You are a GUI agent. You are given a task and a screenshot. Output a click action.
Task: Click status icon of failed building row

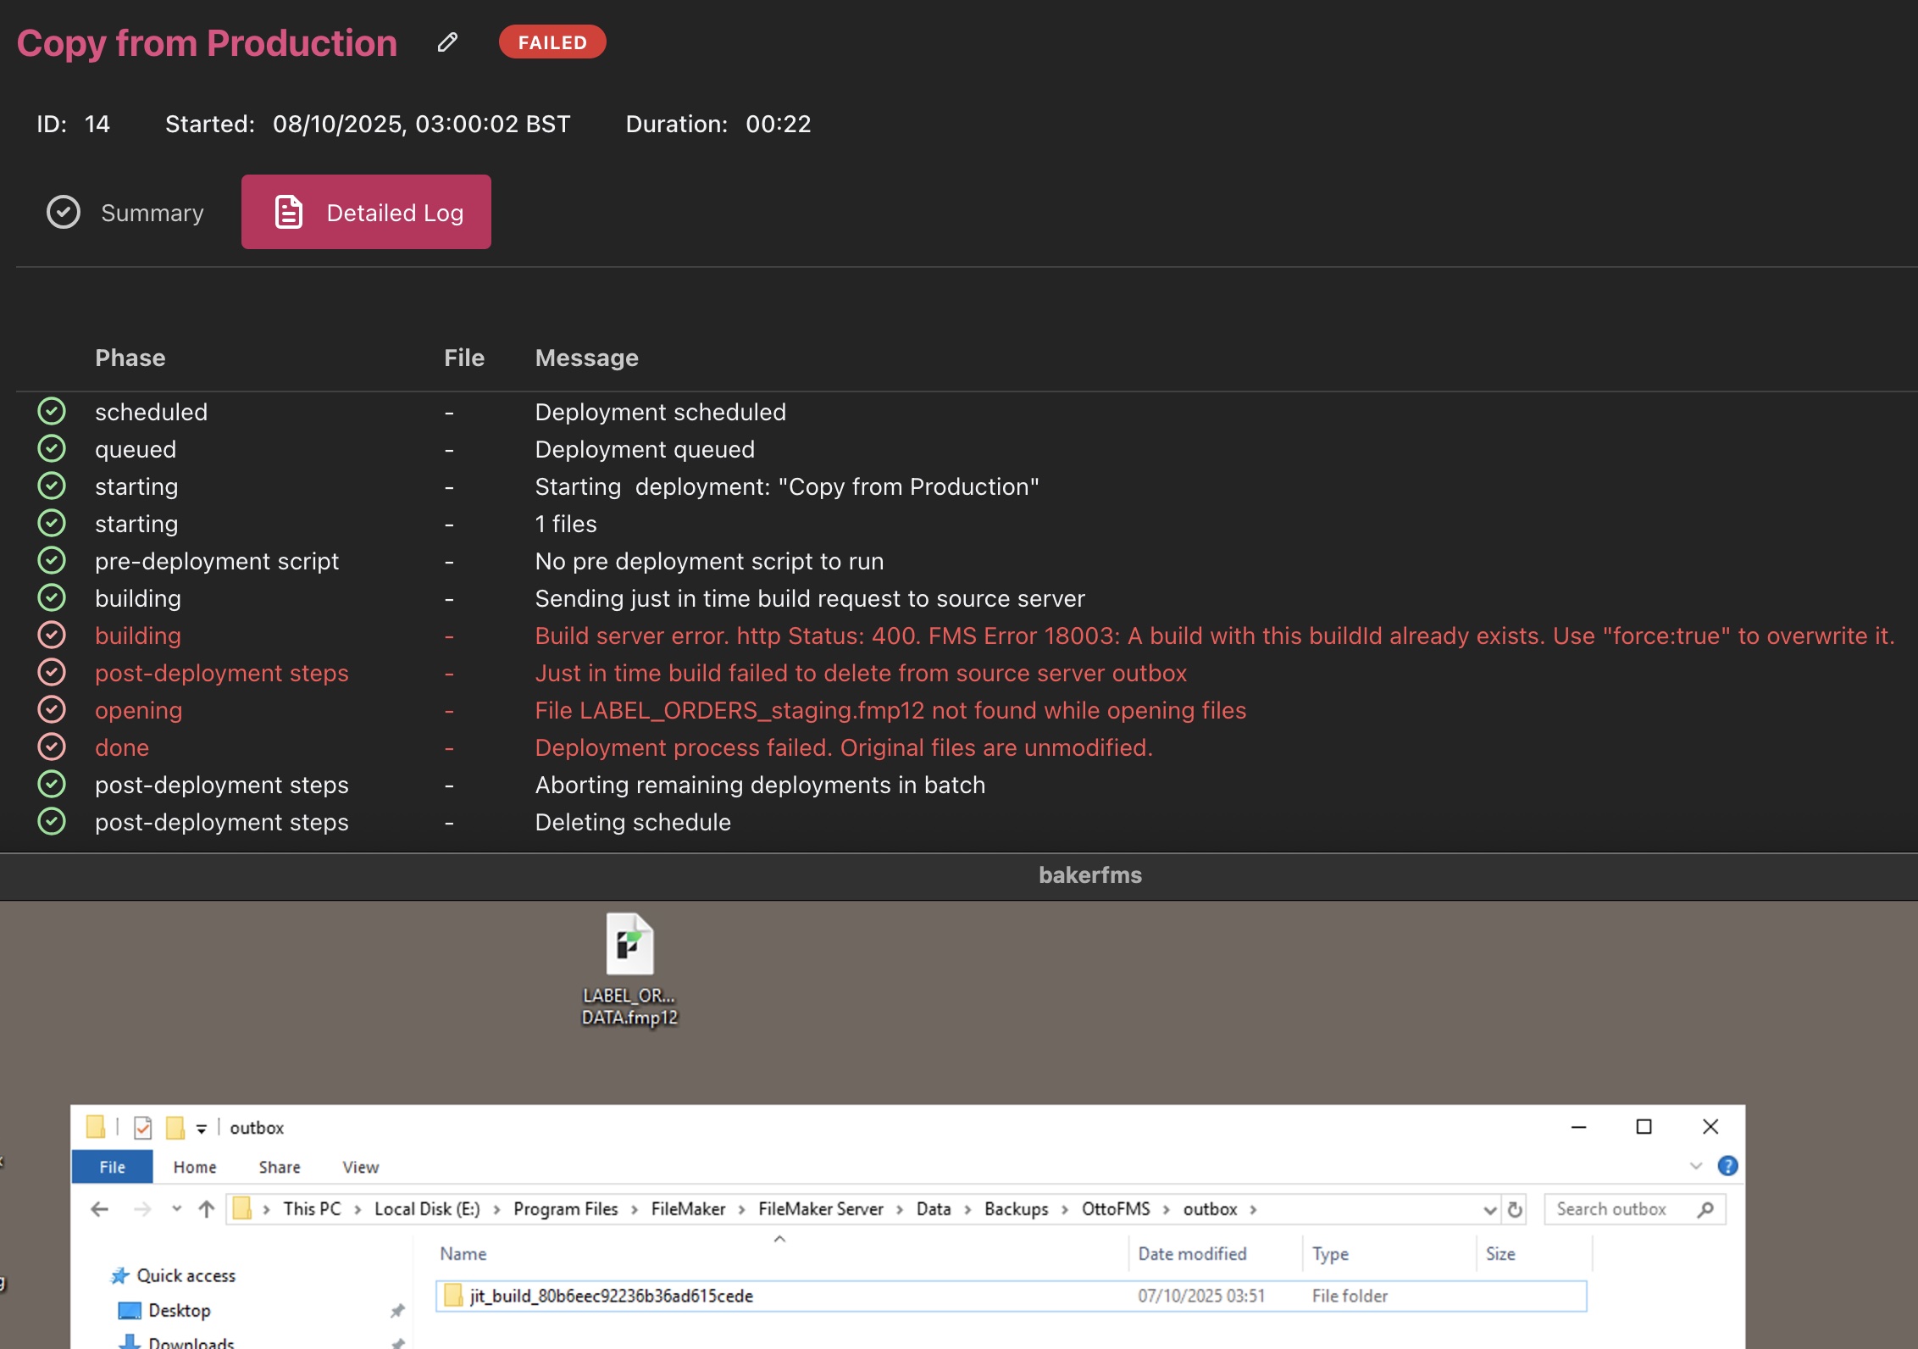52,635
